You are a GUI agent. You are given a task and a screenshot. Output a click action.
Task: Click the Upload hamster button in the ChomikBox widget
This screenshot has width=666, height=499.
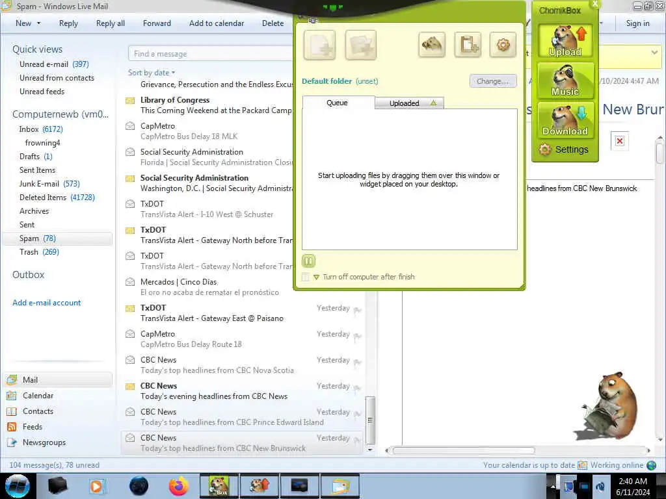[x=565, y=41]
